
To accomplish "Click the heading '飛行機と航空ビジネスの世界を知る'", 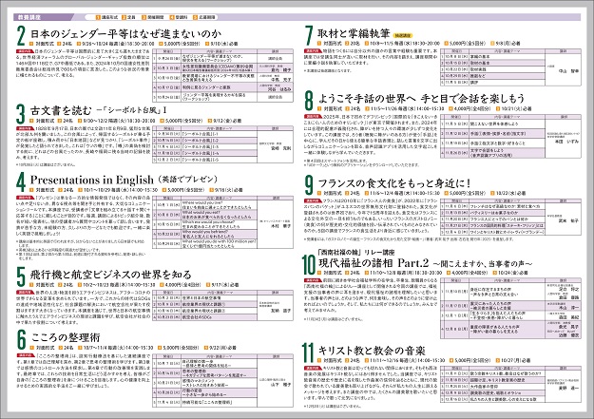I will coord(110,275).
